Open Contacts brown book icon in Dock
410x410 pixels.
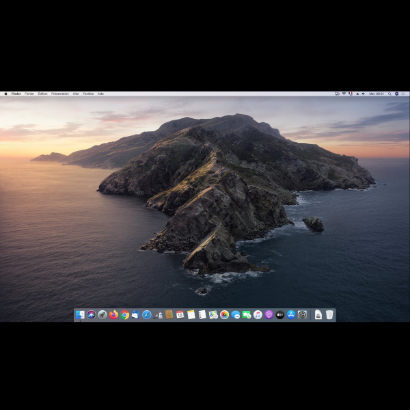click(x=169, y=314)
